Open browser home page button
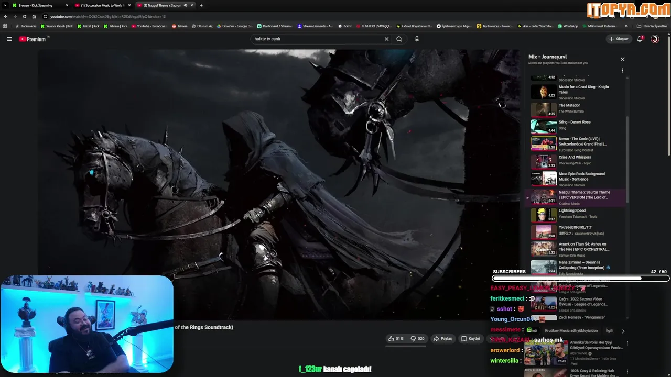 click(34, 16)
